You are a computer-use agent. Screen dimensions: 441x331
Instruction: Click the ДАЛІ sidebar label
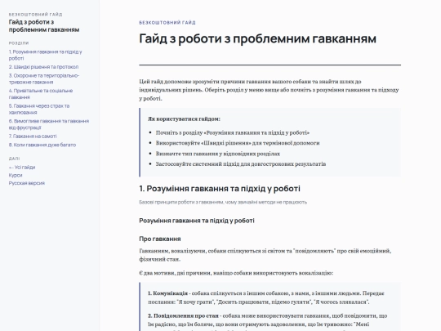point(15,159)
